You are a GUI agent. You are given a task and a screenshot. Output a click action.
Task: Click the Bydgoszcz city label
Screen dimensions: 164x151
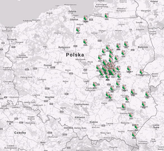coord(64,47)
